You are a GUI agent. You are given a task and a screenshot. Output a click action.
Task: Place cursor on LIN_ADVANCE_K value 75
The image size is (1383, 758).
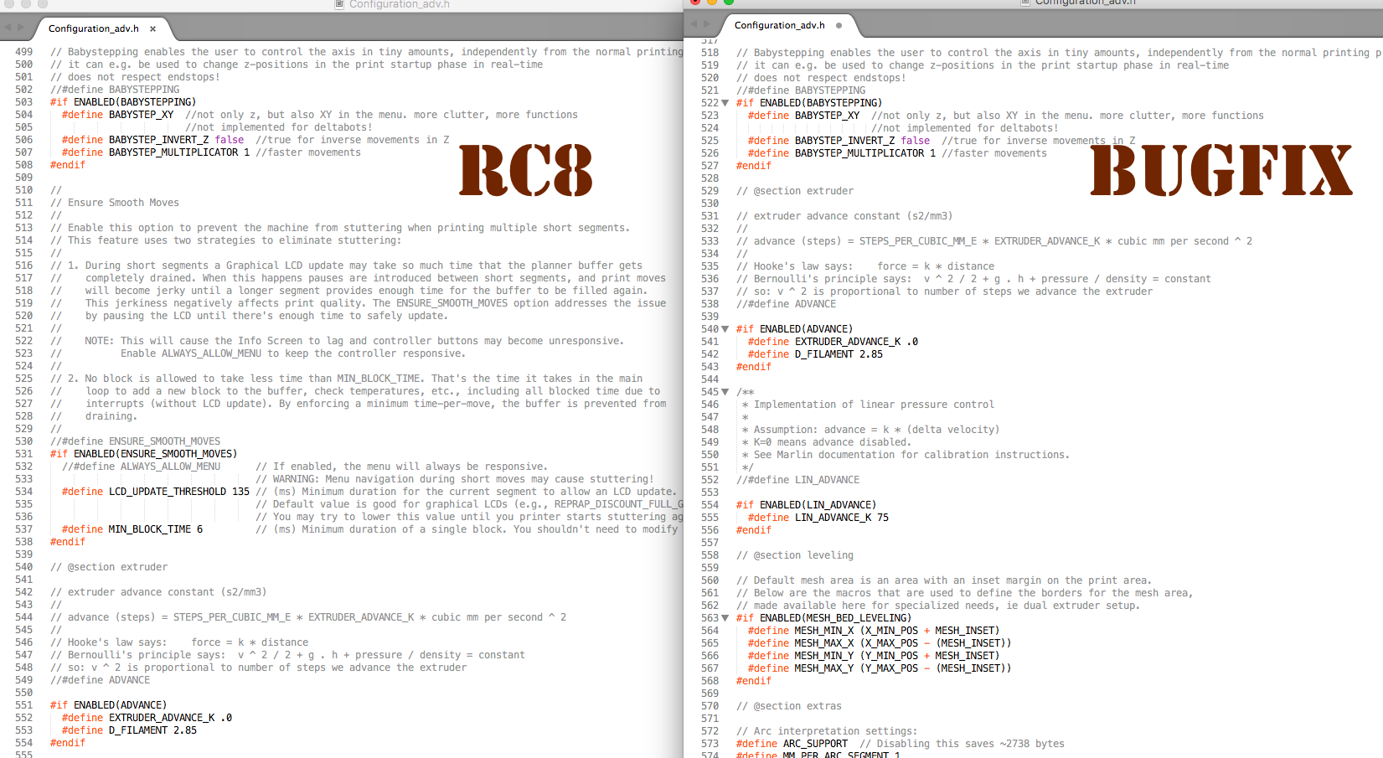[x=883, y=518]
